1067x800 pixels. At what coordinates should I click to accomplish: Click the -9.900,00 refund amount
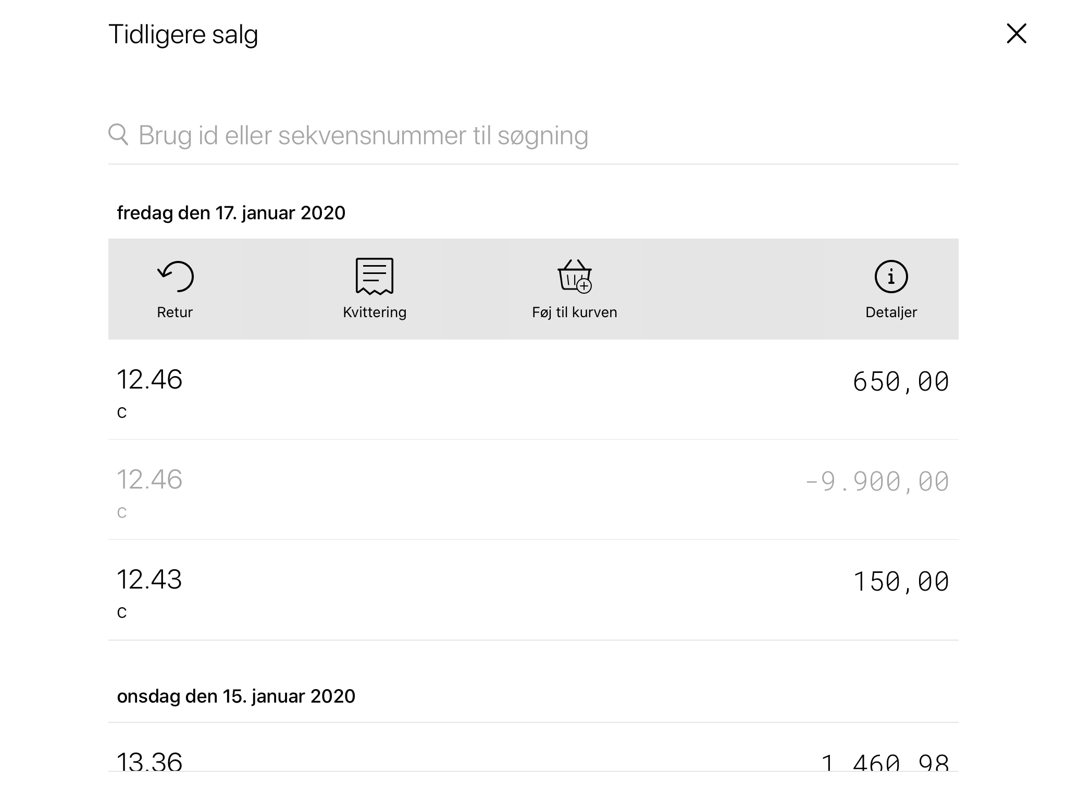tap(877, 482)
